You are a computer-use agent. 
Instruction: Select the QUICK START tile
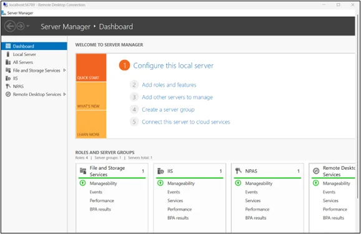tap(91, 67)
